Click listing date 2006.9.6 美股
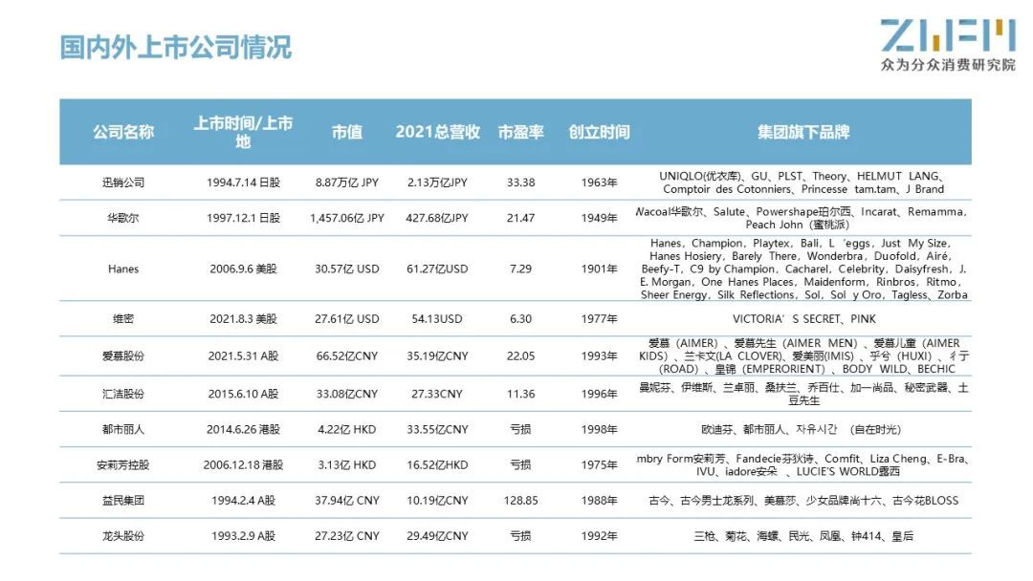Screen dimensions: 1033x581 (x=243, y=269)
